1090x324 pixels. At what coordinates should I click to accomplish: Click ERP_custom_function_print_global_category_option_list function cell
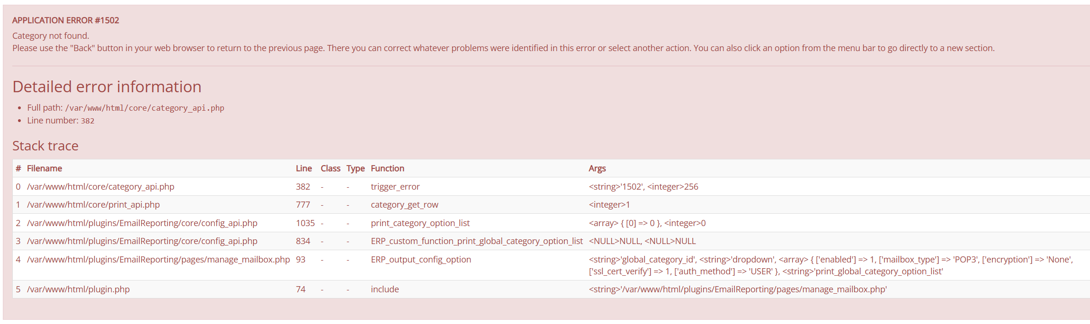[x=476, y=241]
